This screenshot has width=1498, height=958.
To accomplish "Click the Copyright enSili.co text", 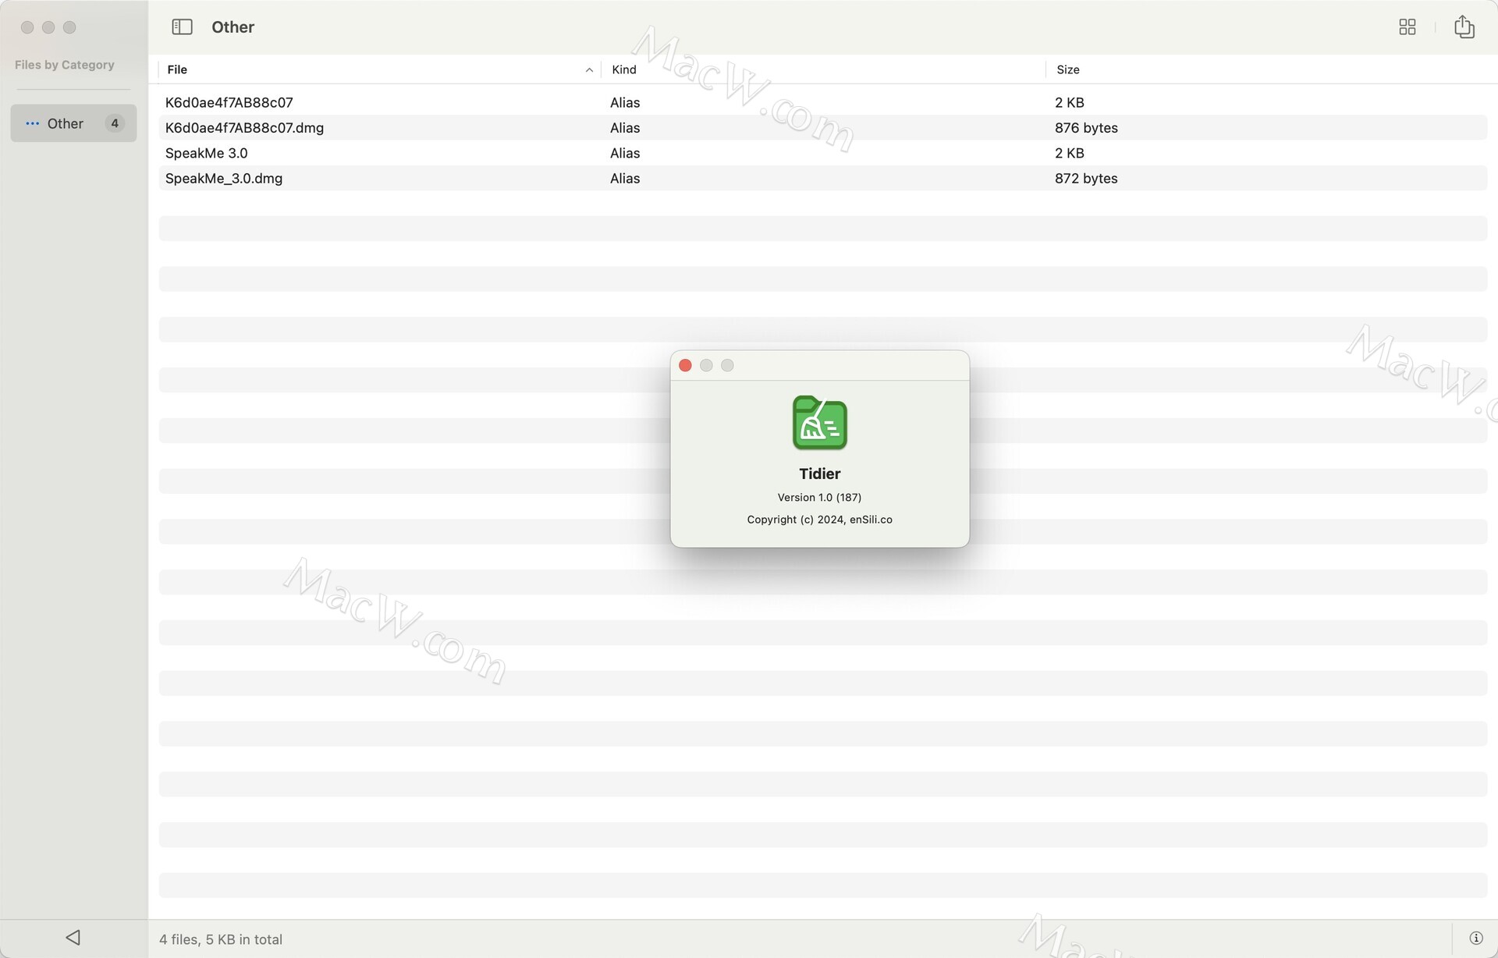I will tap(819, 520).
